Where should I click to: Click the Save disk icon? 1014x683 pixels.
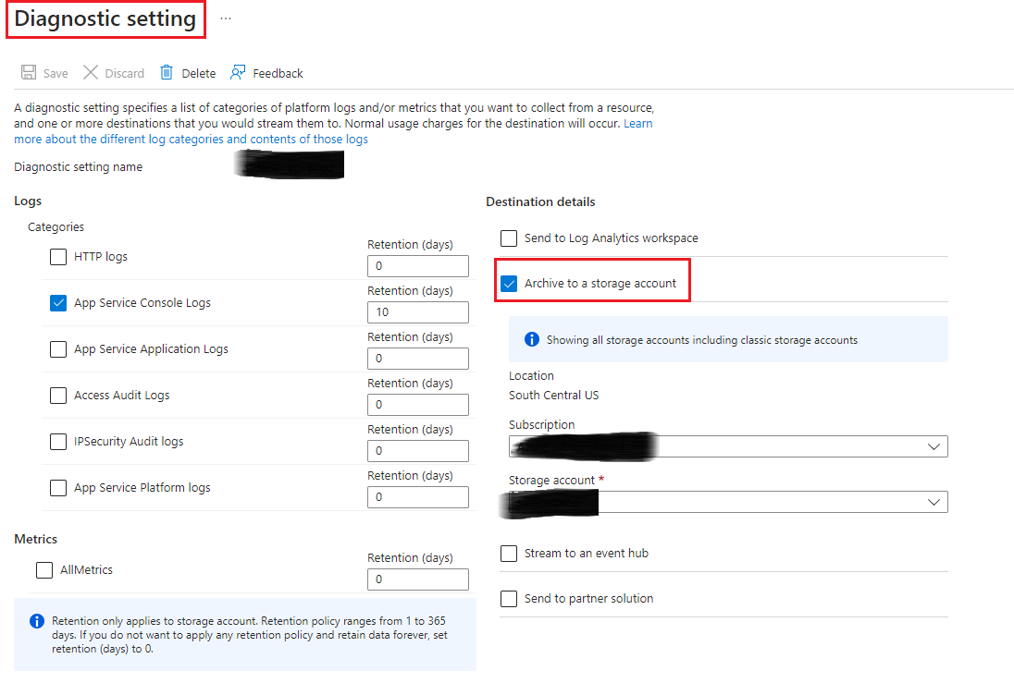pyautogui.click(x=29, y=73)
